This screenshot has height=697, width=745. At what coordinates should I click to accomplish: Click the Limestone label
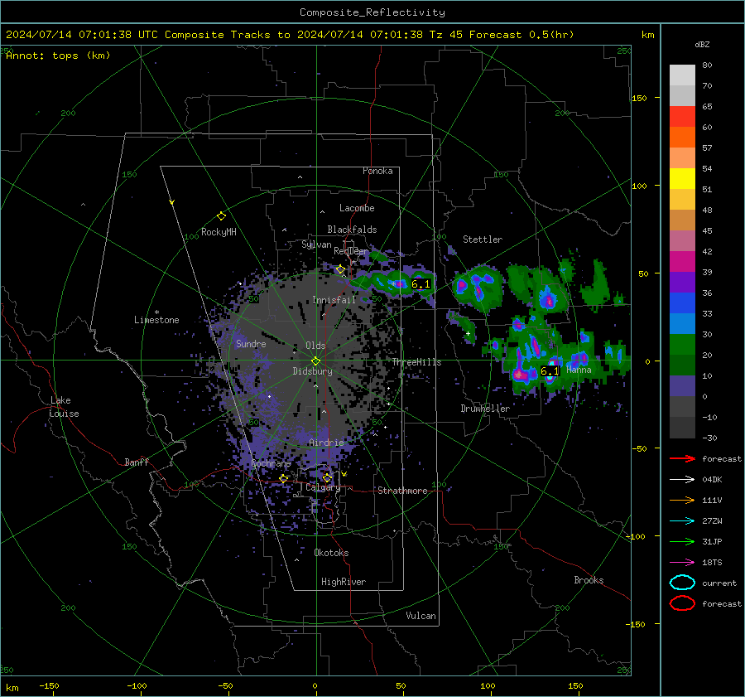pyautogui.click(x=156, y=320)
